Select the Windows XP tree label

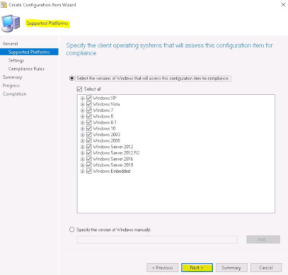[104, 98]
